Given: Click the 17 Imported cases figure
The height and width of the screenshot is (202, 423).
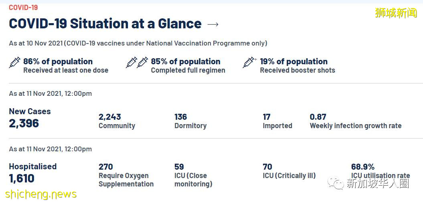Looking at the screenshot, I should [x=267, y=117].
